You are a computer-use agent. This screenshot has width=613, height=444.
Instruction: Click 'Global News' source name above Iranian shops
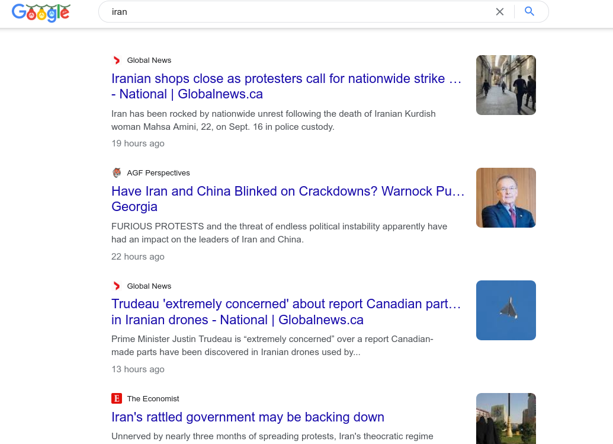coord(149,60)
